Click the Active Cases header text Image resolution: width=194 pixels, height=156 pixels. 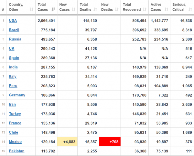tap(156, 7)
